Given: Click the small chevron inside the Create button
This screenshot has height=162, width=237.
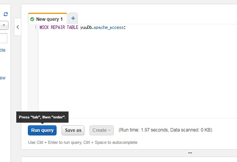Looking at the screenshot, I should 110,130.
